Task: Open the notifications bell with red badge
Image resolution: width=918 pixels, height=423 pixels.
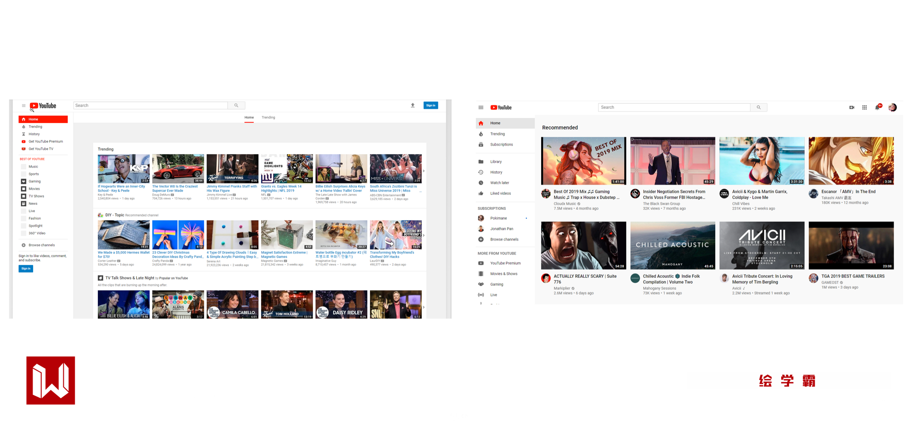Action: pyautogui.click(x=878, y=107)
